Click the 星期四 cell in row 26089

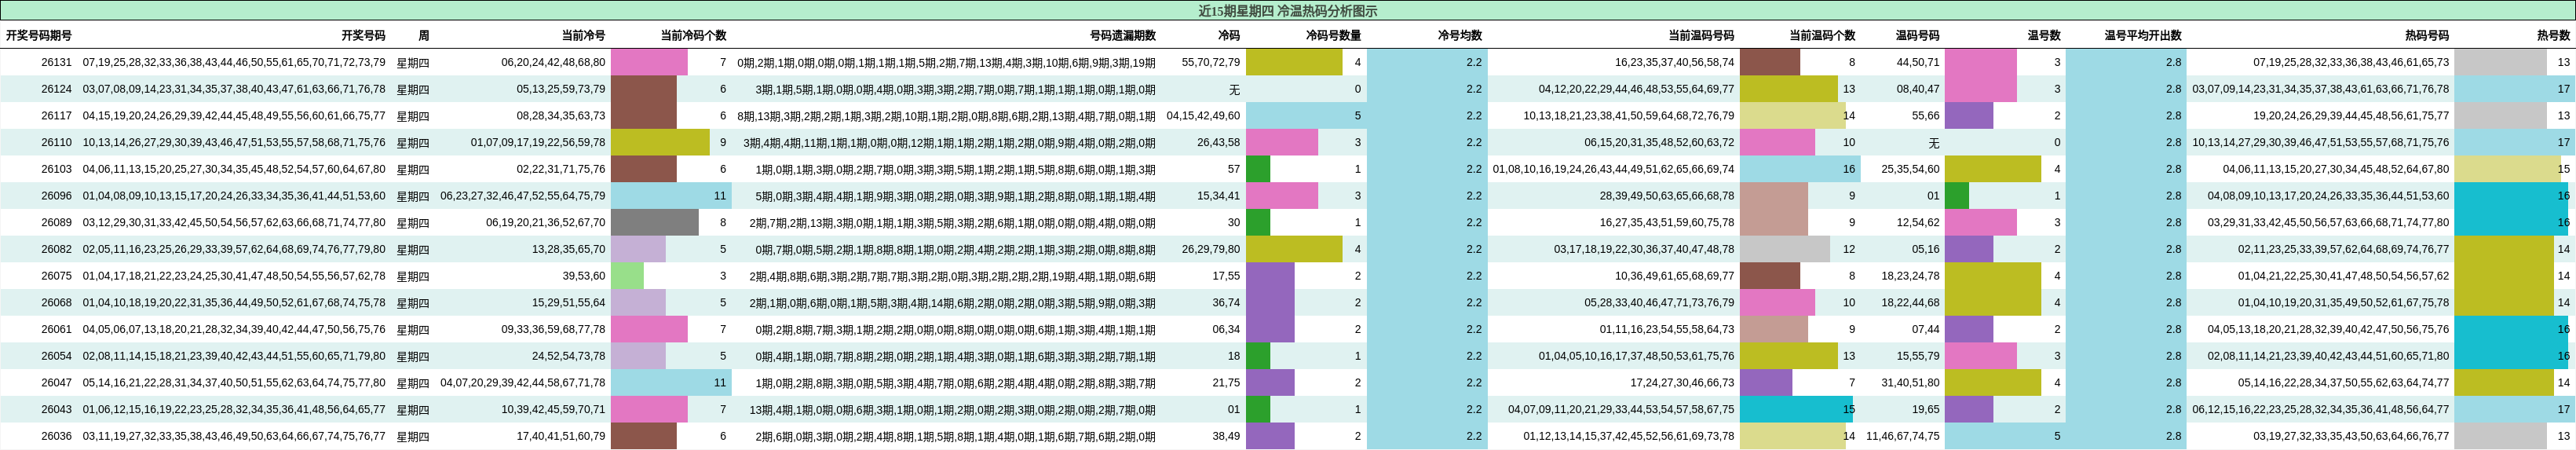coord(413,222)
